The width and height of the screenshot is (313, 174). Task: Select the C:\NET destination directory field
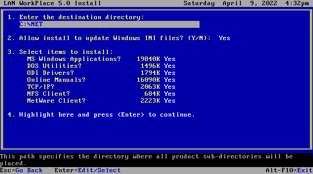click(x=110, y=24)
